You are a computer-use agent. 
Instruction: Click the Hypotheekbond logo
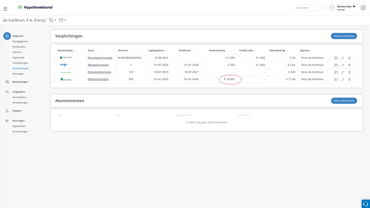coord(35,7)
